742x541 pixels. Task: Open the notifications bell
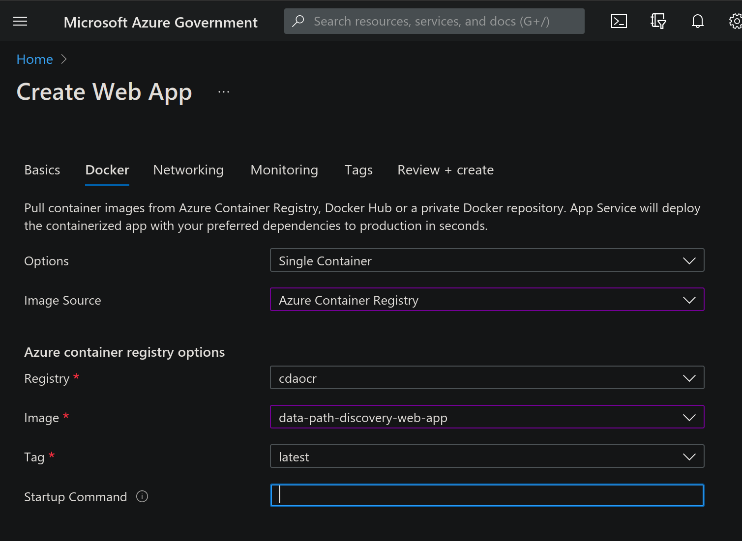697,21
